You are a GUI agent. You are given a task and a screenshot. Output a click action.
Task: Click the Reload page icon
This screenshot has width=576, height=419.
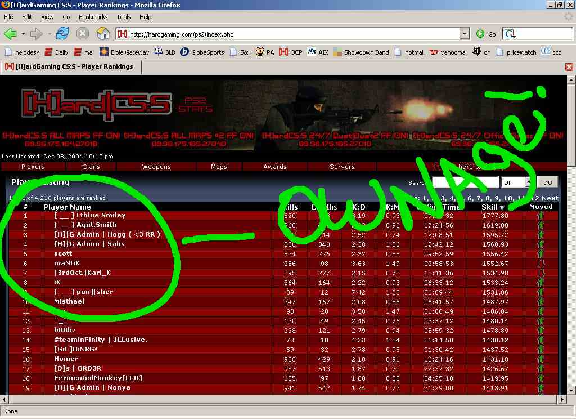point(62,34)
